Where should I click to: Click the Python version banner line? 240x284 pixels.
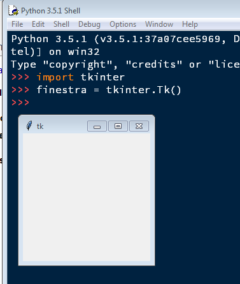pos(125,39)
